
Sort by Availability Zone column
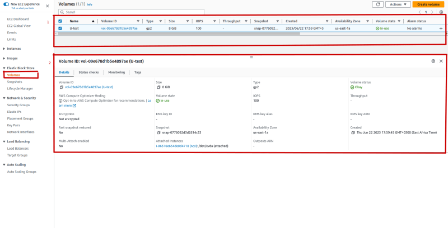(367, 21)
